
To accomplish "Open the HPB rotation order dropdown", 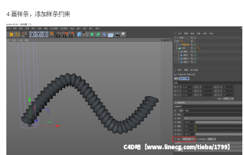I will coord(228,99).
